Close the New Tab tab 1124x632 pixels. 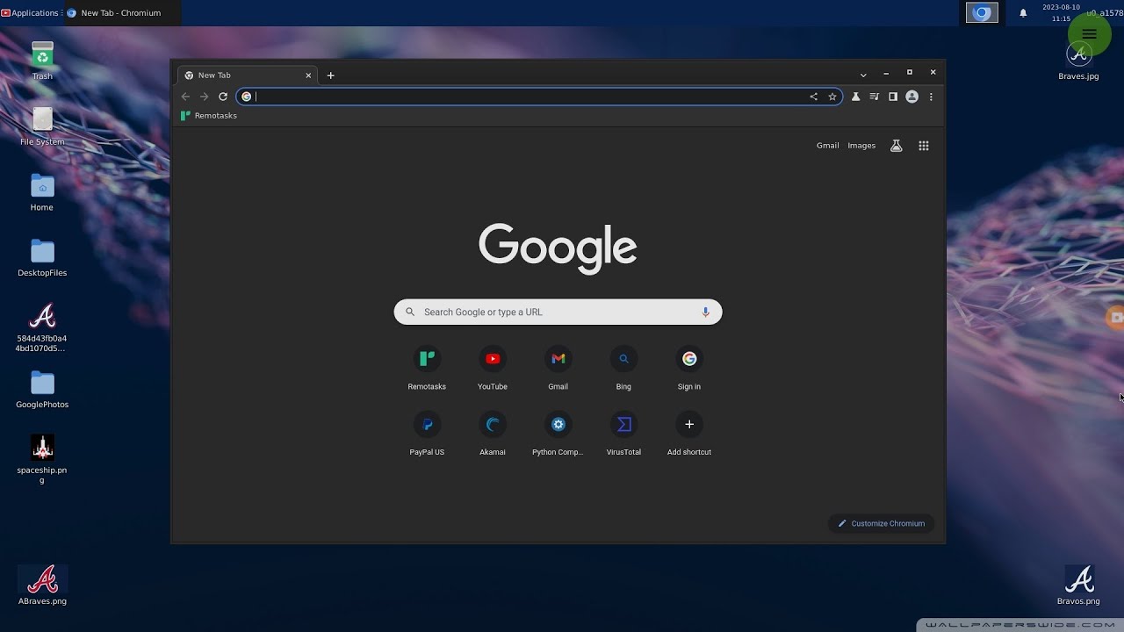(x=308, y=75)
